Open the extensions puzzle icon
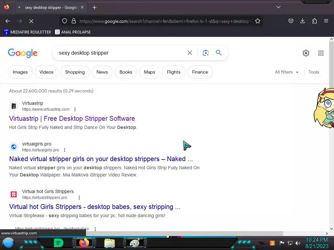The width and height of the screenshot is (334, 250). click(x=314, y=21)
